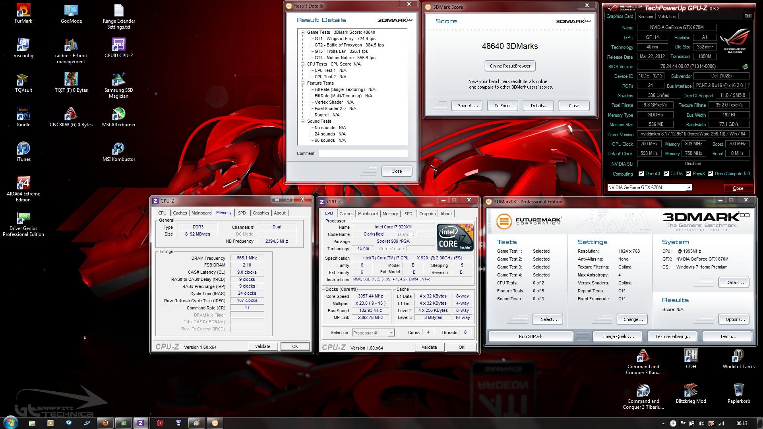Open Mainboard tab in CPU-Z processor window
The height and width of the screenshot is (429, 763).
368,214
